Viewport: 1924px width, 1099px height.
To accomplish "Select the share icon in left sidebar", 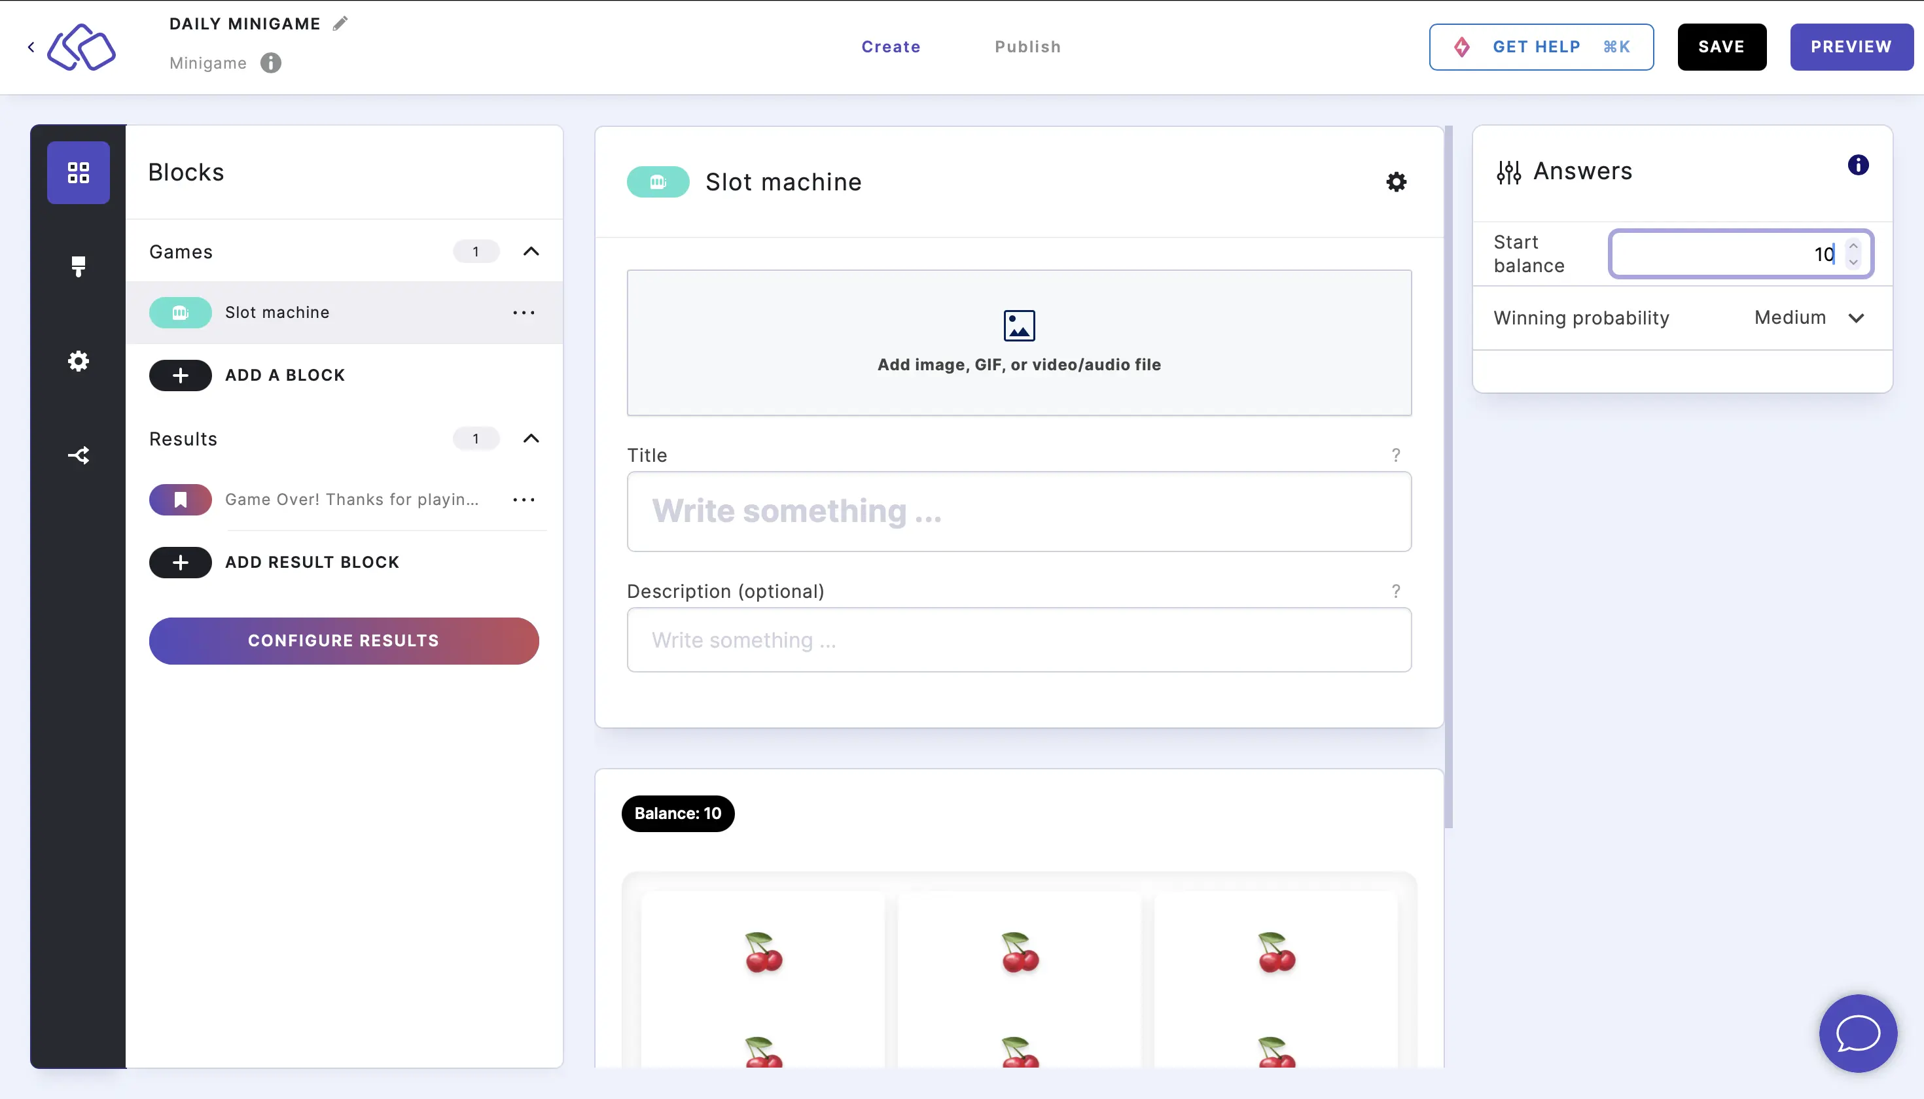I will (x=78, y=455).
